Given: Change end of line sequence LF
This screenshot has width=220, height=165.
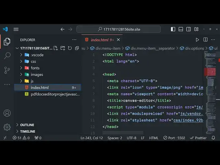Looking at the screenshot, I should click(143, 138).
